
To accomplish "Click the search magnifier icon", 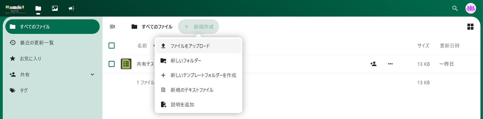I will (455, 8).
